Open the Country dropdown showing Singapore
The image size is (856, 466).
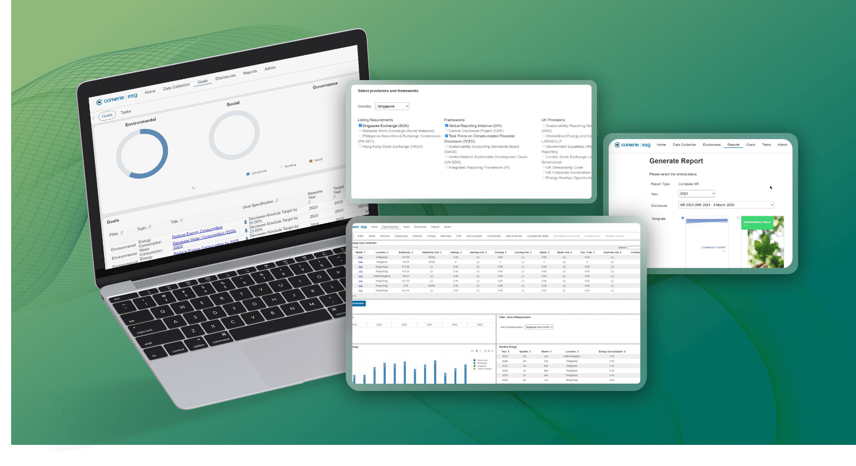point(392,106)
